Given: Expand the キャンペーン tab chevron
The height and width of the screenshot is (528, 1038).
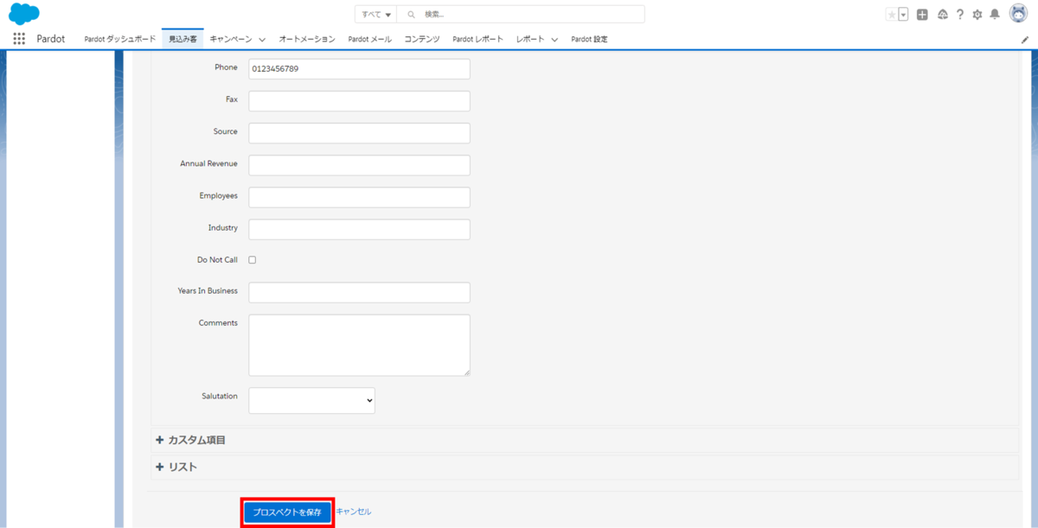Looking at the screenshot, I should 262,40.
